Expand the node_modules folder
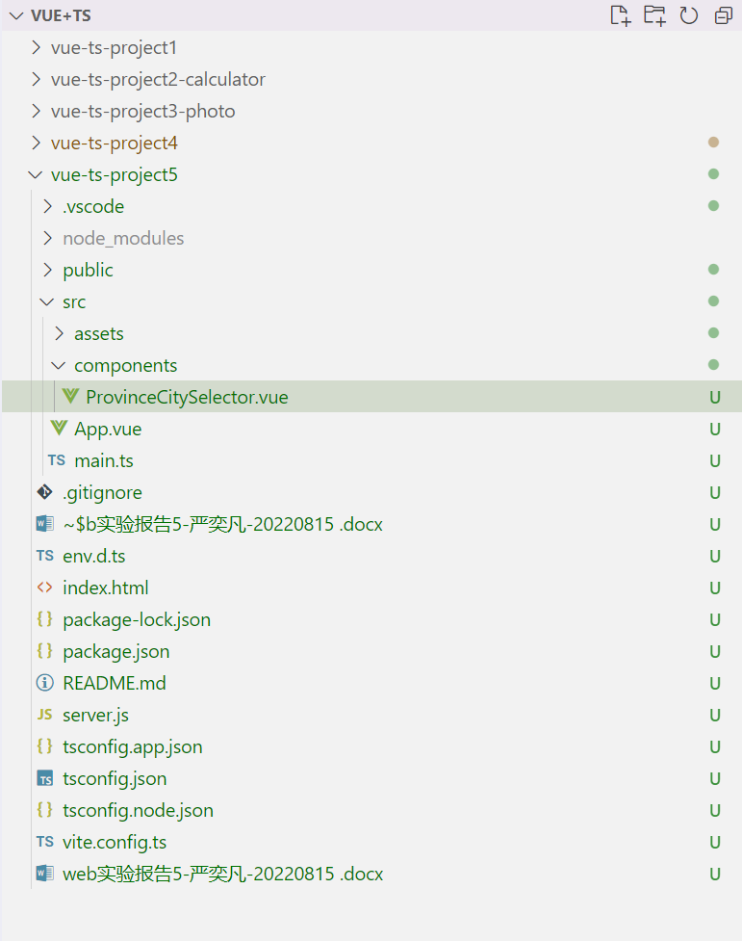 point(47,239)
